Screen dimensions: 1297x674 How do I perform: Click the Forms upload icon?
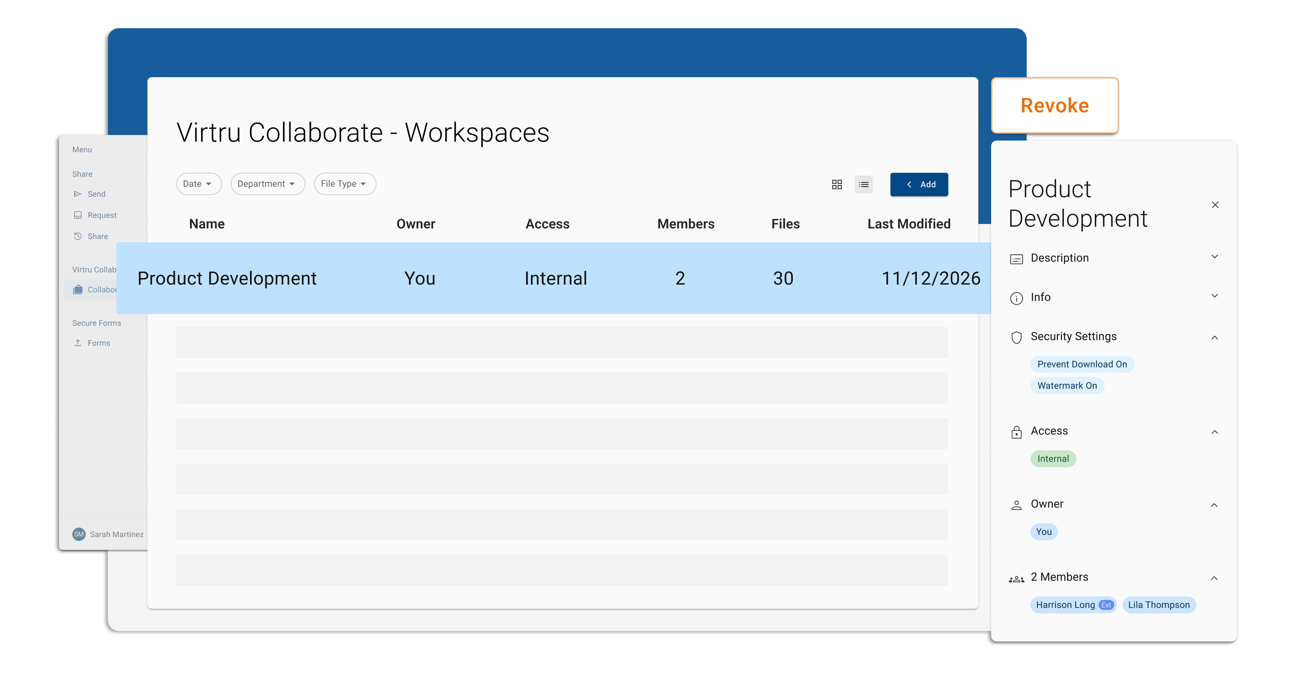point(77,343)
